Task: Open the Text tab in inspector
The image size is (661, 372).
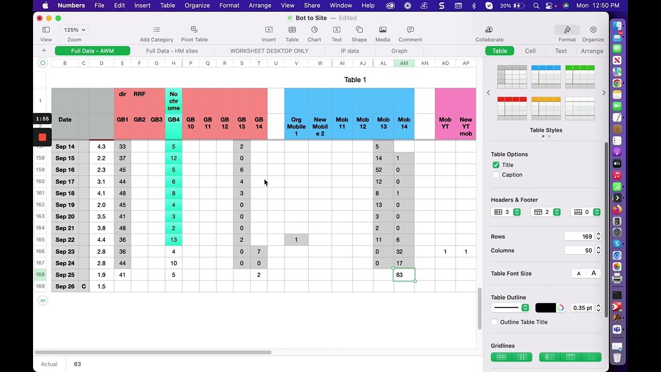Action: coord(561,51)
